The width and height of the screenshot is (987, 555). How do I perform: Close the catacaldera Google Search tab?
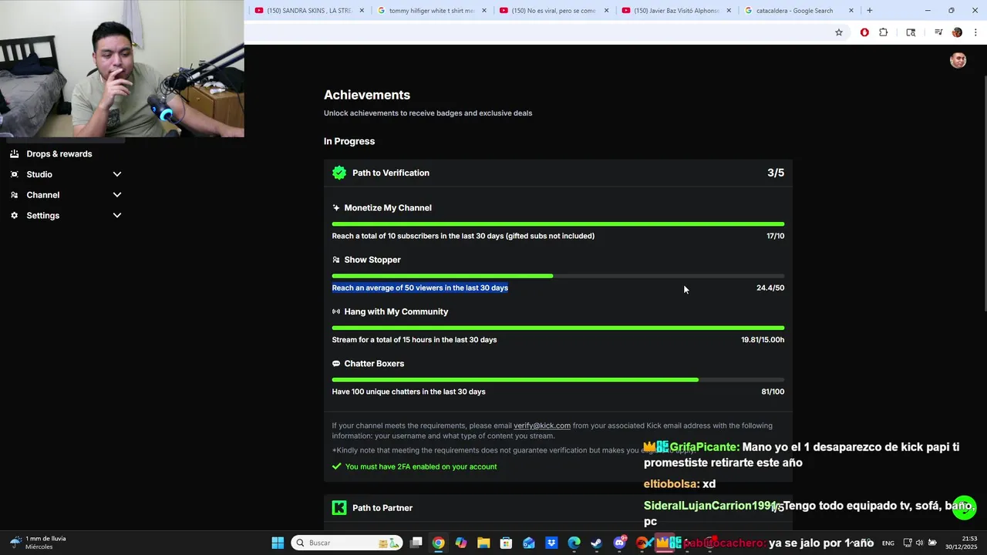pos(851,11)
